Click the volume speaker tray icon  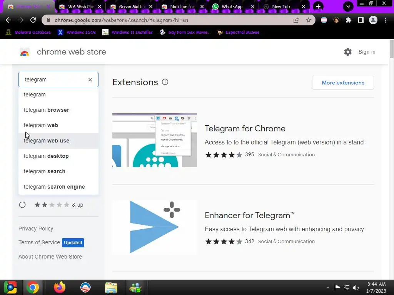pos(356,287)
